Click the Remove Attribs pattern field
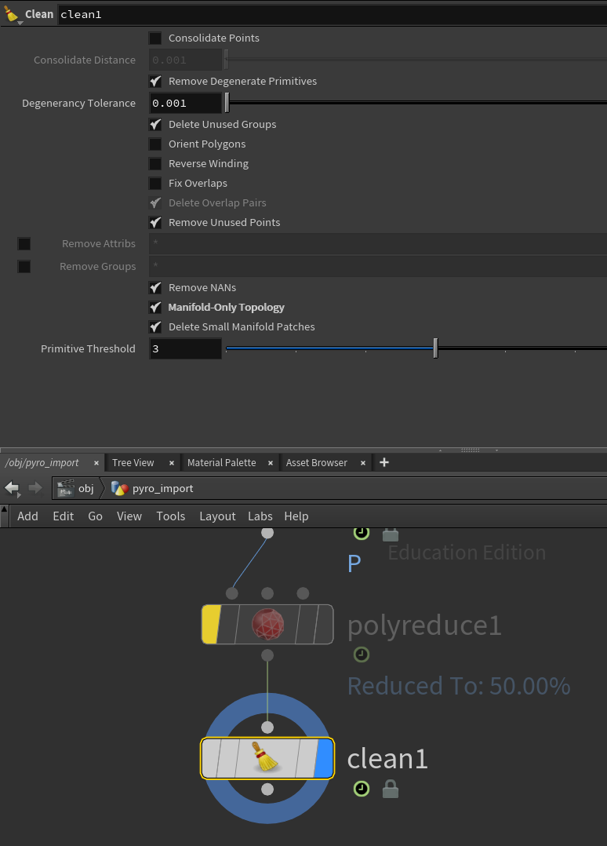The image size is (607, 846). click(x=378, y=244)
